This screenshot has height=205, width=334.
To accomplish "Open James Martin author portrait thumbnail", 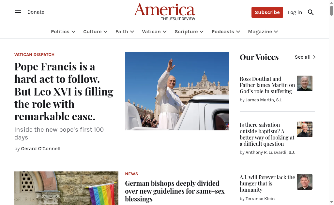I will tap(305, 83).
